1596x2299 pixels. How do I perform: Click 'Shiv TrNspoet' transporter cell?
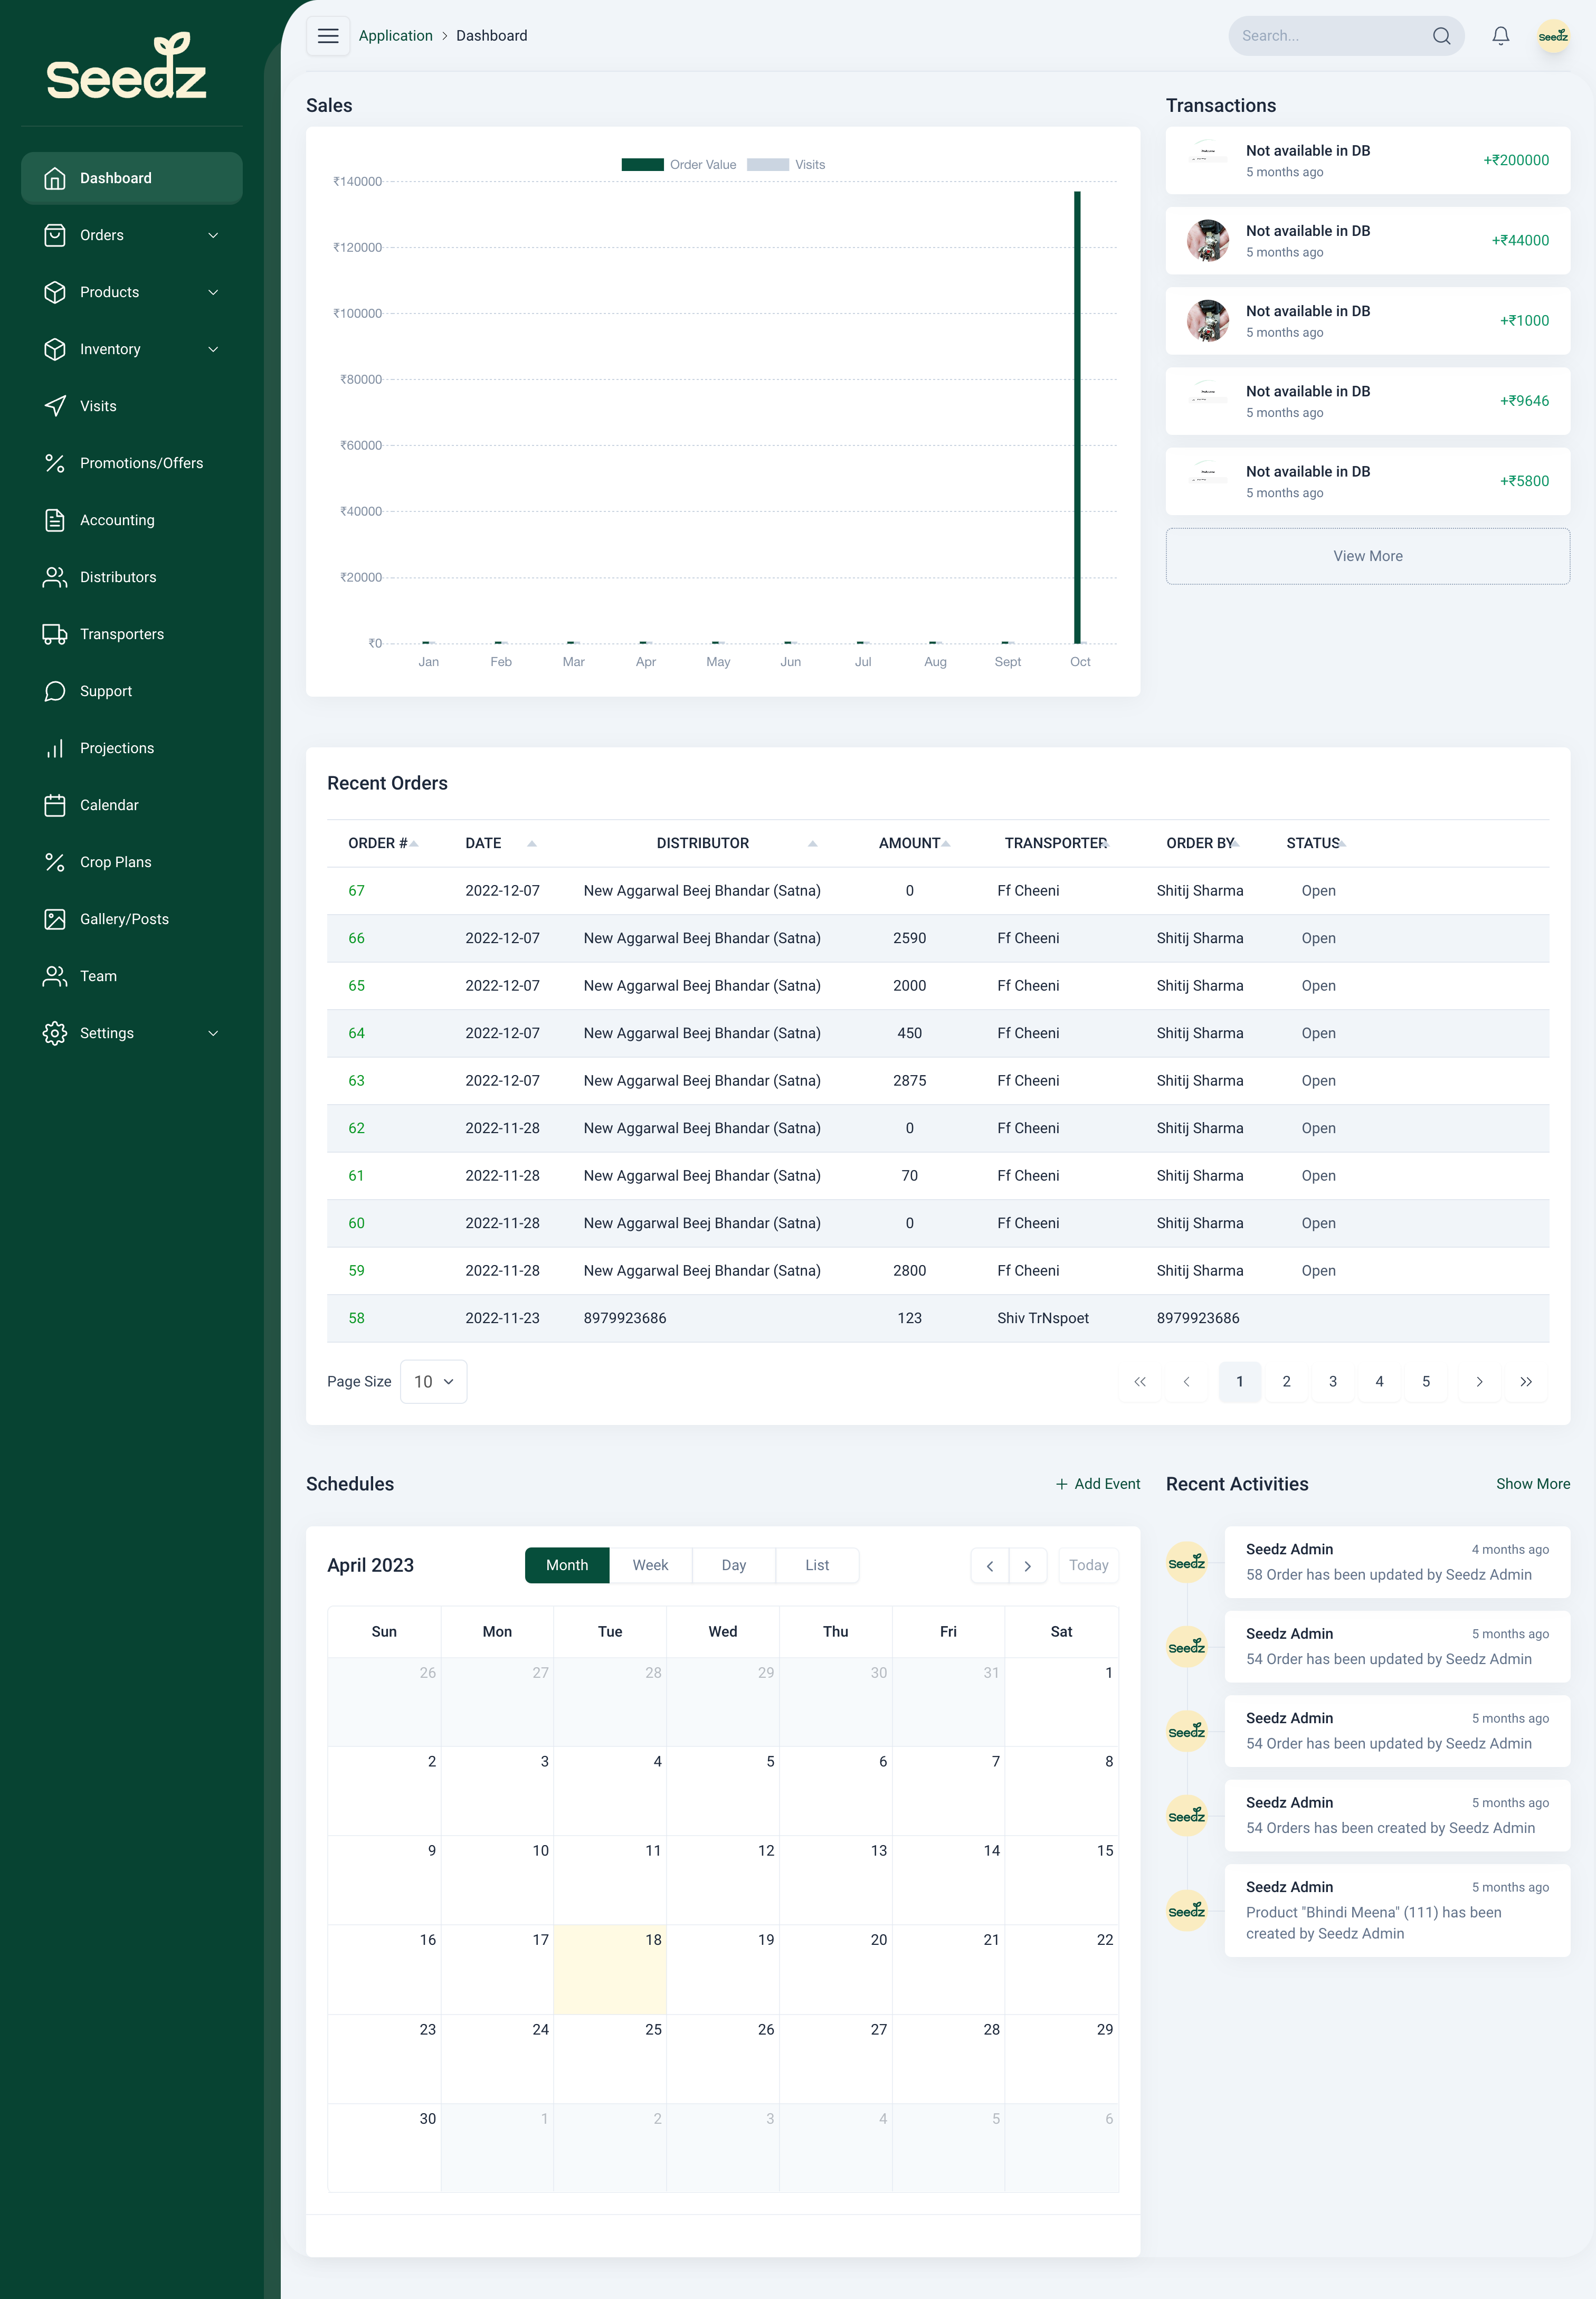(1043, 1318)
